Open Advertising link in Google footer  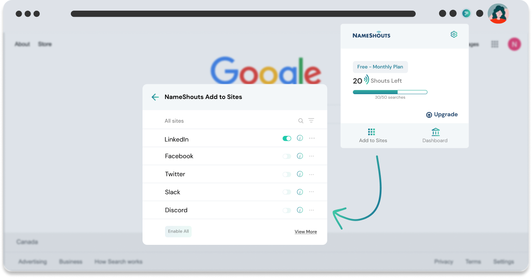[33, 262]
